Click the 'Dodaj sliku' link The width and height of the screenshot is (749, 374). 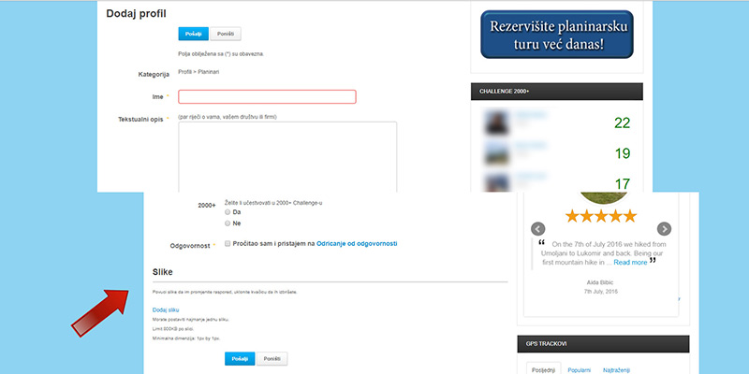(165, 309)
